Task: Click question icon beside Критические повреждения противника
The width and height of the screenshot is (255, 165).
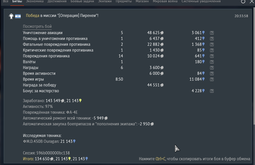Action: point(212,50)
